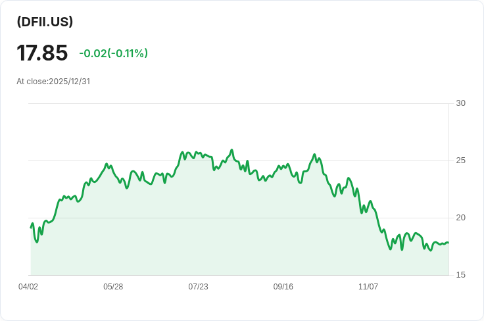Select the 25 price axis label
The image size is (484, 321).
point(460,160)
